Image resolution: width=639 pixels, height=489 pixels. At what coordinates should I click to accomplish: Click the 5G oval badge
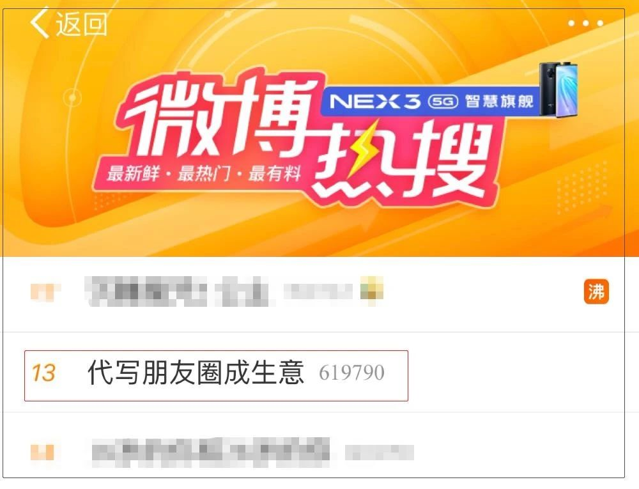[443, 102]
